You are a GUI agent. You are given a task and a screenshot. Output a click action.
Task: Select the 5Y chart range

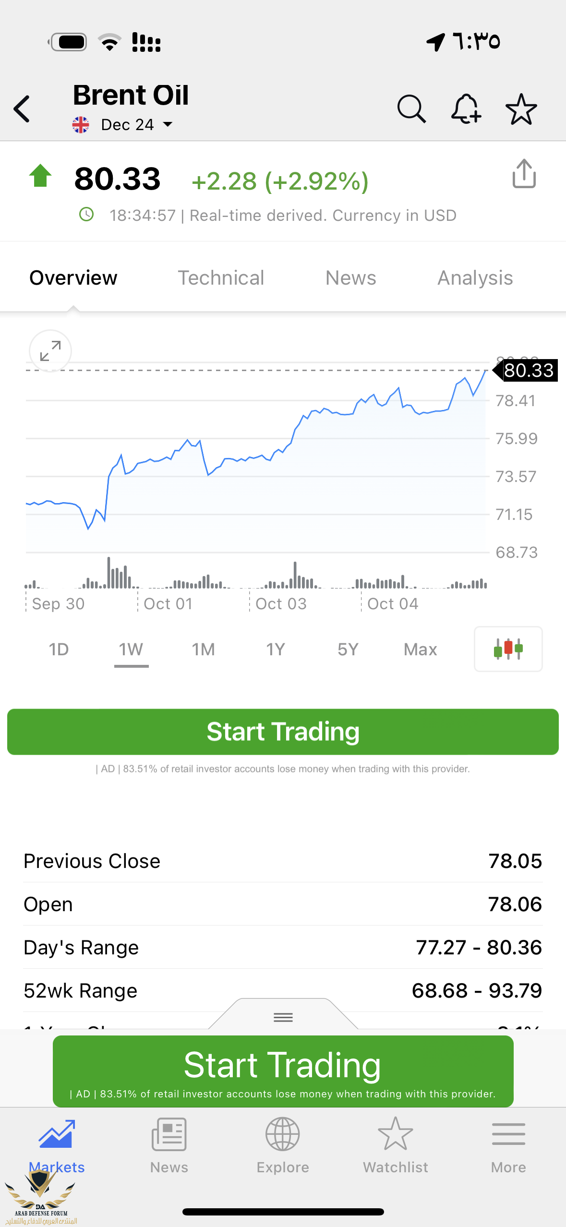point(348,650)
